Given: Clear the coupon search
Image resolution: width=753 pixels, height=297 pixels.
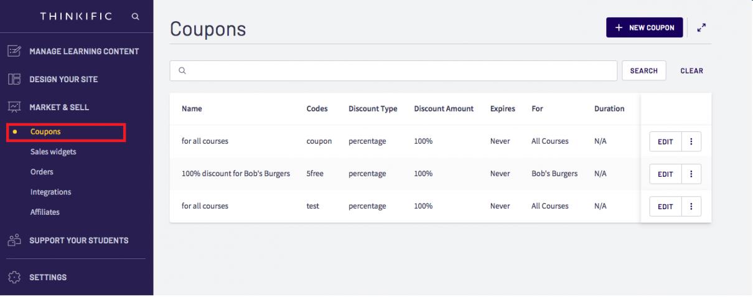Looking at the screenshot, I should [691, 71].
